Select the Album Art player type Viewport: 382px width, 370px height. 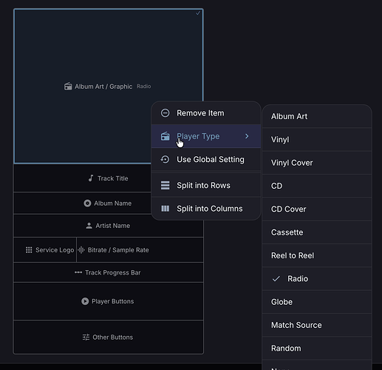click(x=317, y=116)
